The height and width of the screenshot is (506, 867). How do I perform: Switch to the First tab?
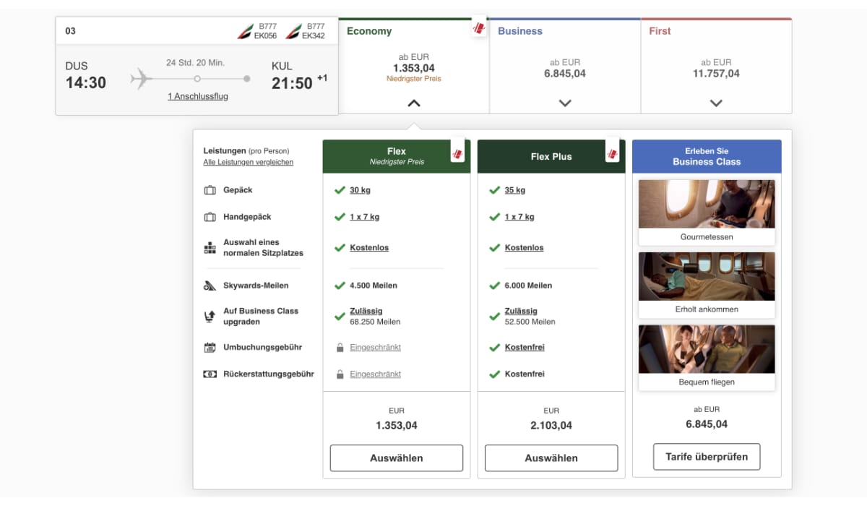point(660,30)
